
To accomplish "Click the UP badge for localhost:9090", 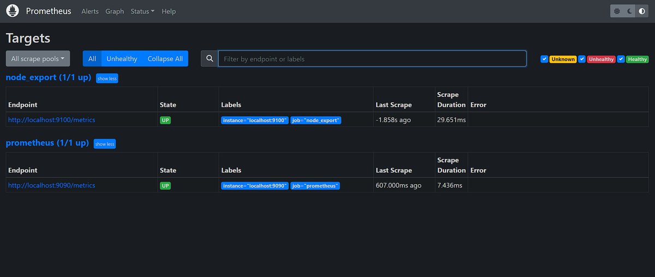I will (165, 185).
